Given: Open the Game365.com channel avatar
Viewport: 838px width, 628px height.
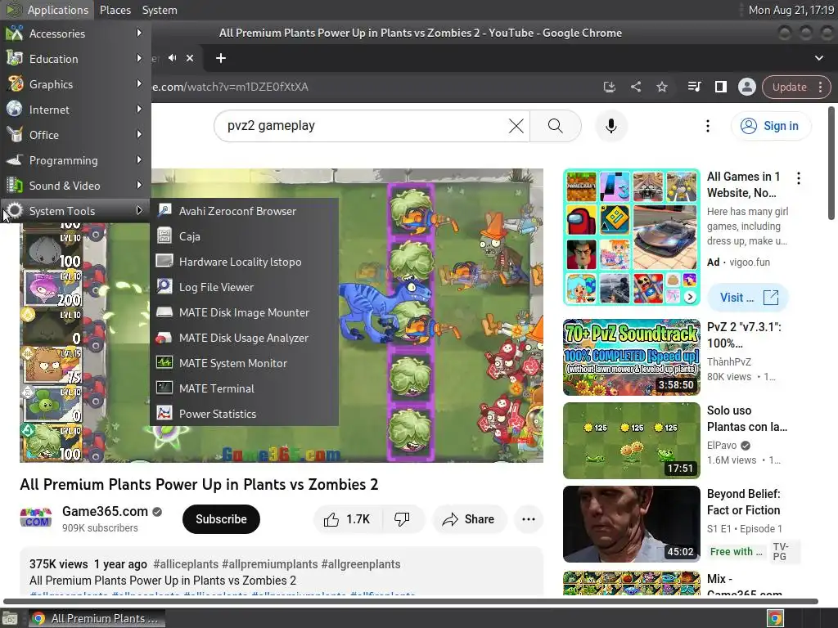Looking at the screenshot, I should click(36, 519).
